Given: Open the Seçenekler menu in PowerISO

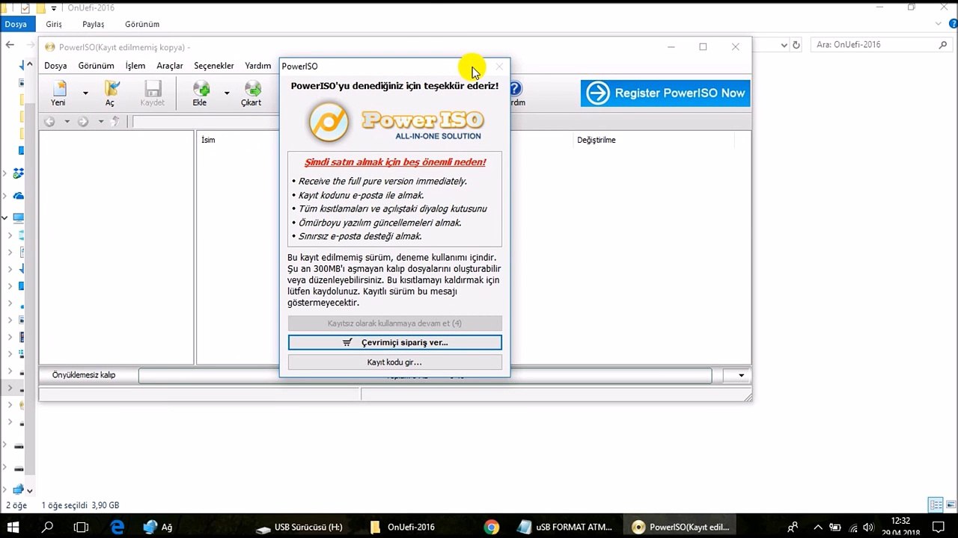Looking at the screenshot, I should (214, 66).
